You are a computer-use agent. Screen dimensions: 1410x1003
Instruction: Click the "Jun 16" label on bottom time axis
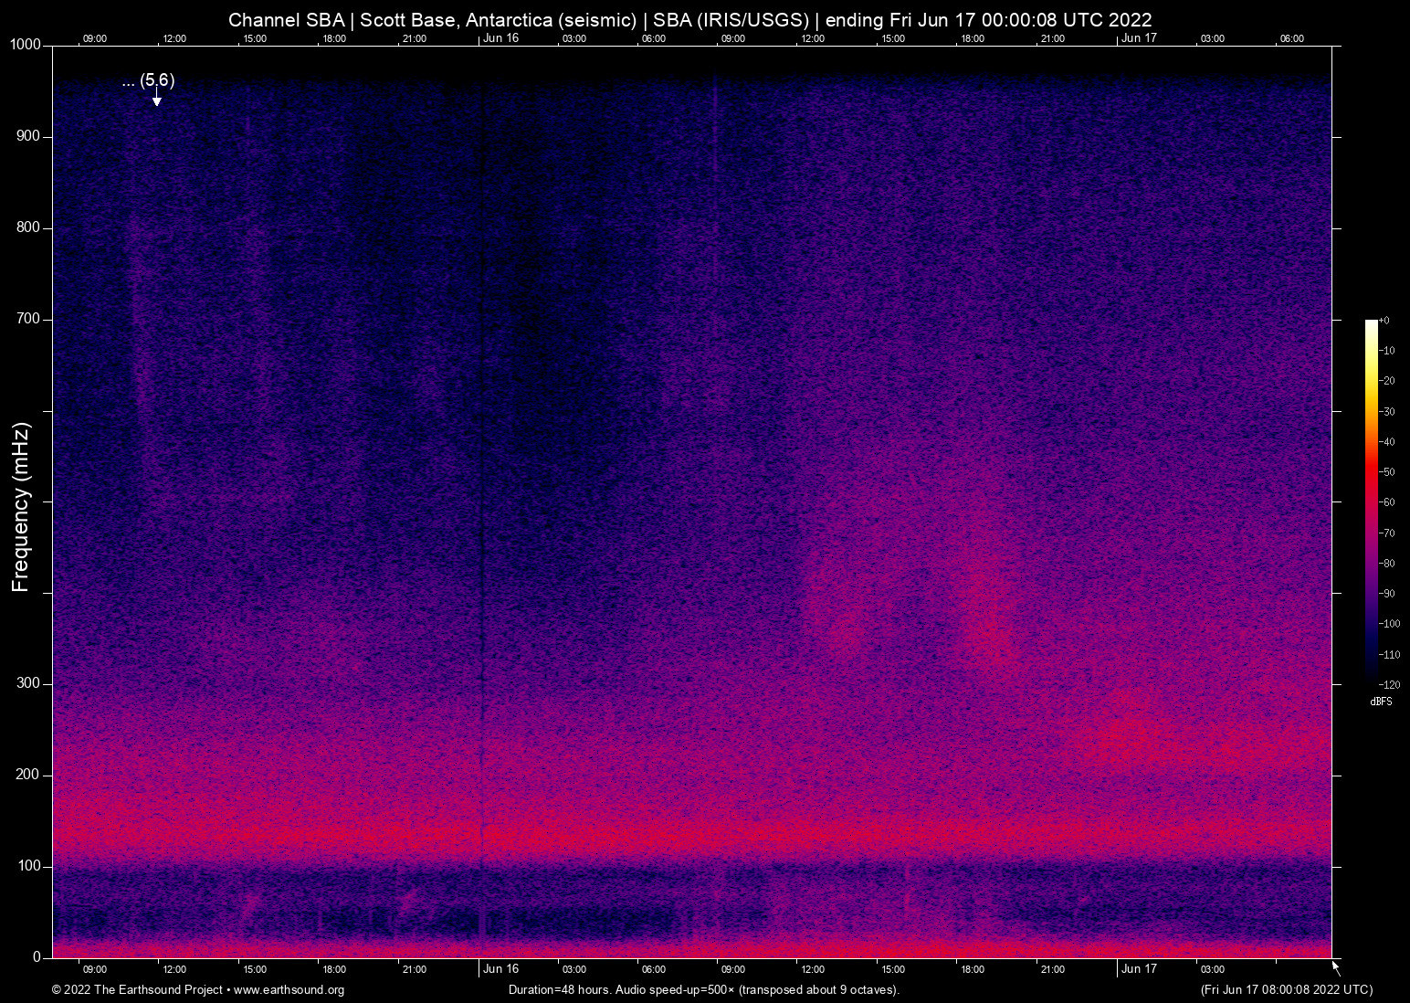coord(501,969)
